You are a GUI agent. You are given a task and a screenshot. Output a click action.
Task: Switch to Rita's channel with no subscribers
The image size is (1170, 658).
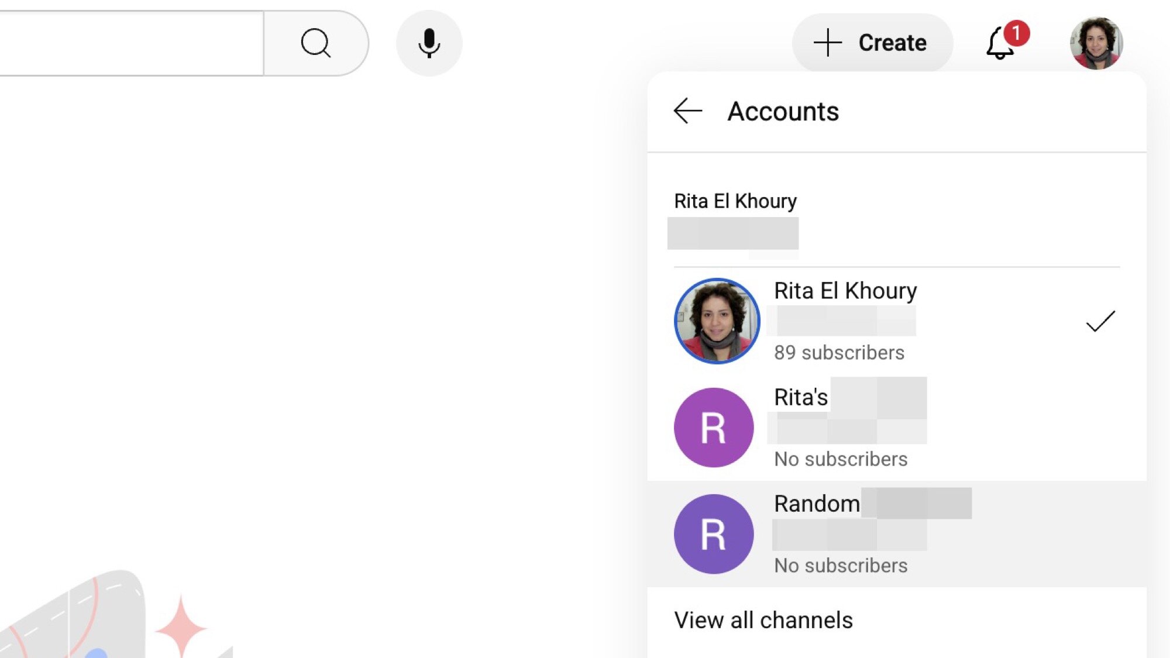coord(801,397)
